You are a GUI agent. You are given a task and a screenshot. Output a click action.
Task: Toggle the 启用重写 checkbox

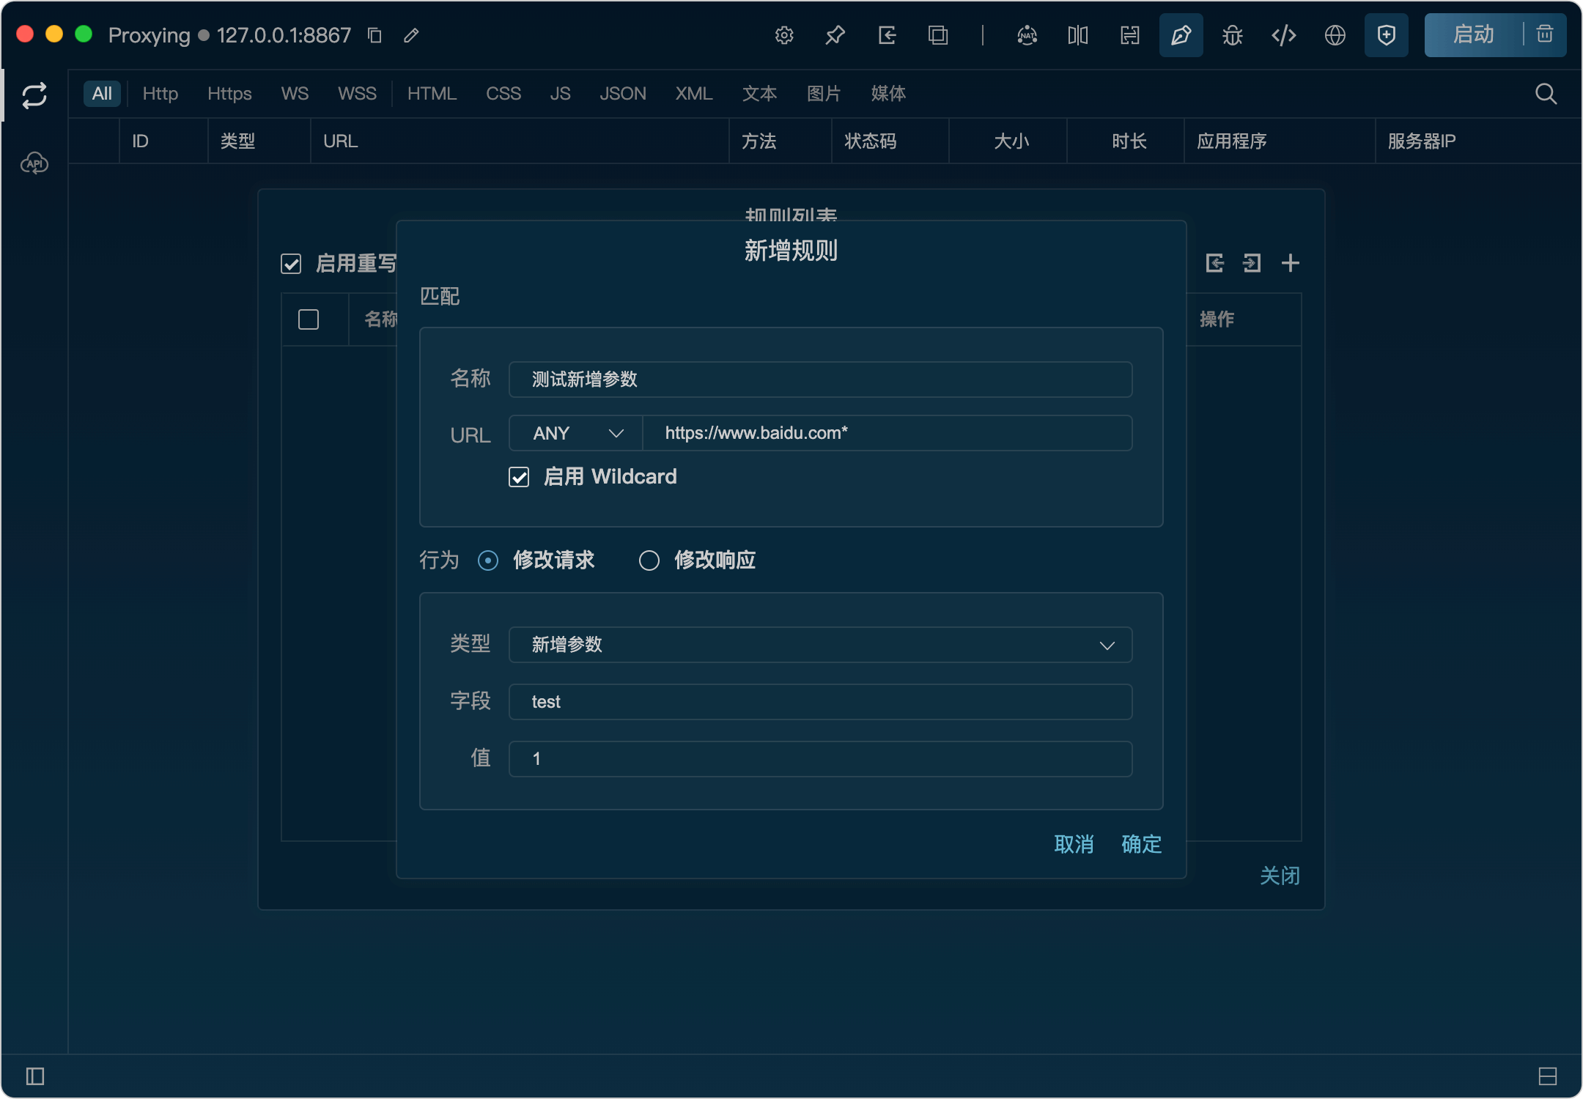tap(291, 264)
